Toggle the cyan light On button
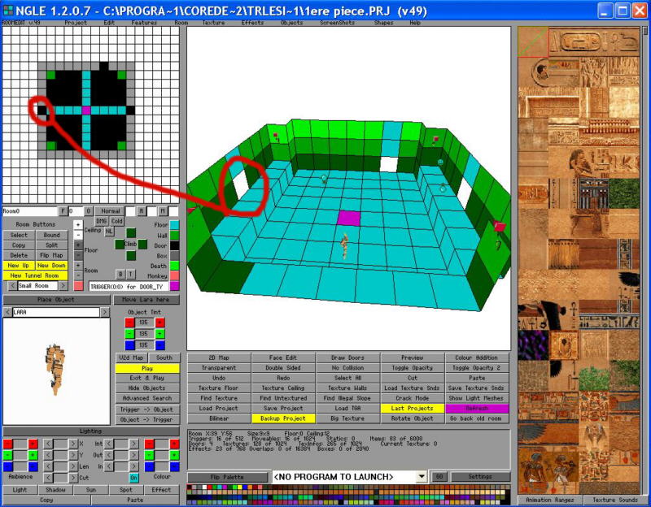651x507 pixels. pyautogui.click(x=134, y=478)
